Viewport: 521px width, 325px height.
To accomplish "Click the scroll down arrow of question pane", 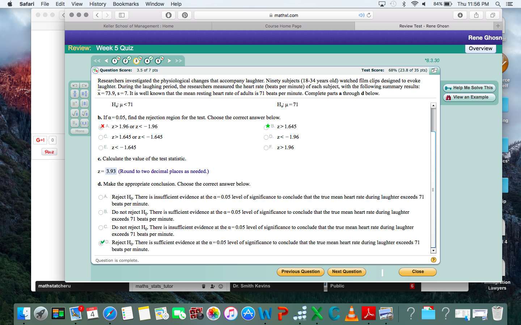I will coord(433,251).
